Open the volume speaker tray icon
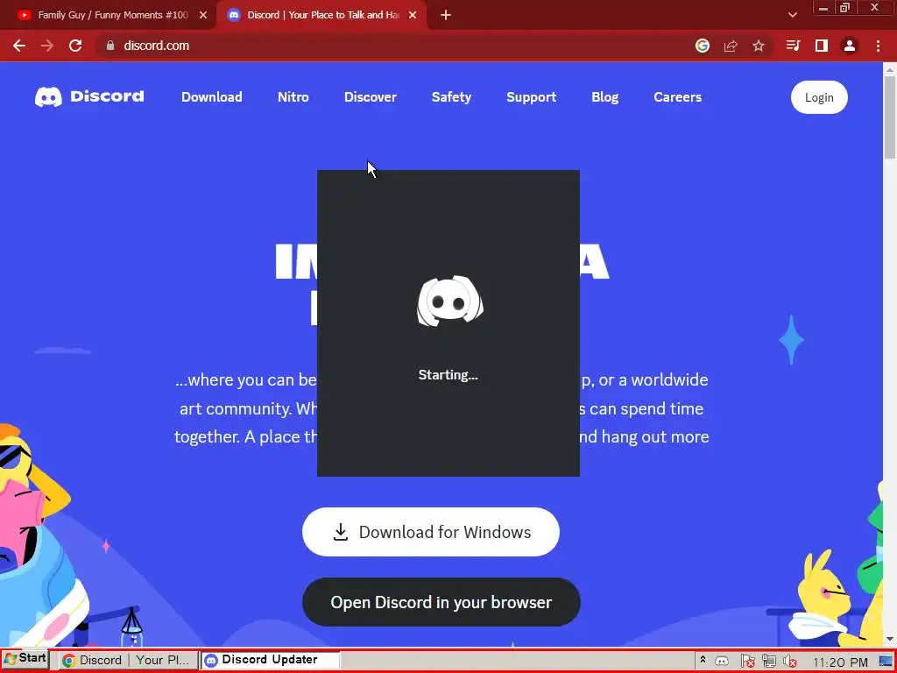This screenshot has width=897, height=673. tap(790, 662)
